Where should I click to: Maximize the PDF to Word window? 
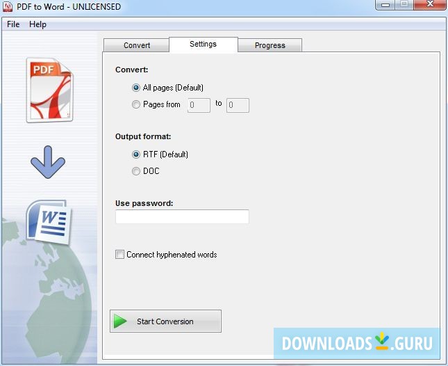404,5
